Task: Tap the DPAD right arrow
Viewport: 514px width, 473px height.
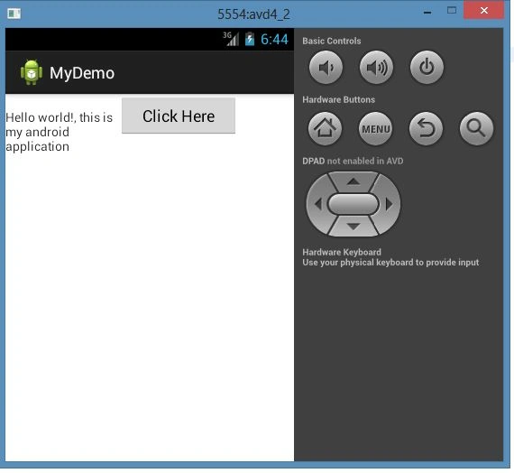Action: [x=389, y=204]
